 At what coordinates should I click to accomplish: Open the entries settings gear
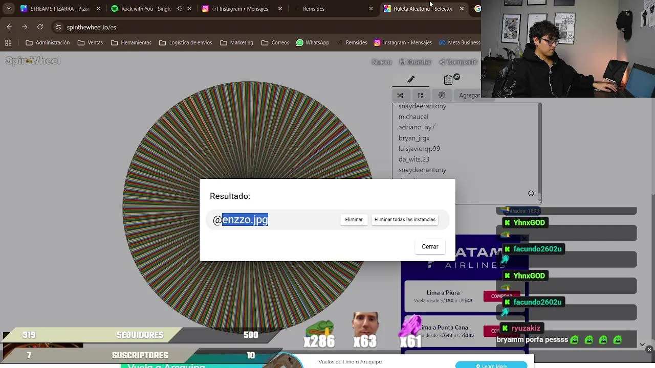(442, 95)
